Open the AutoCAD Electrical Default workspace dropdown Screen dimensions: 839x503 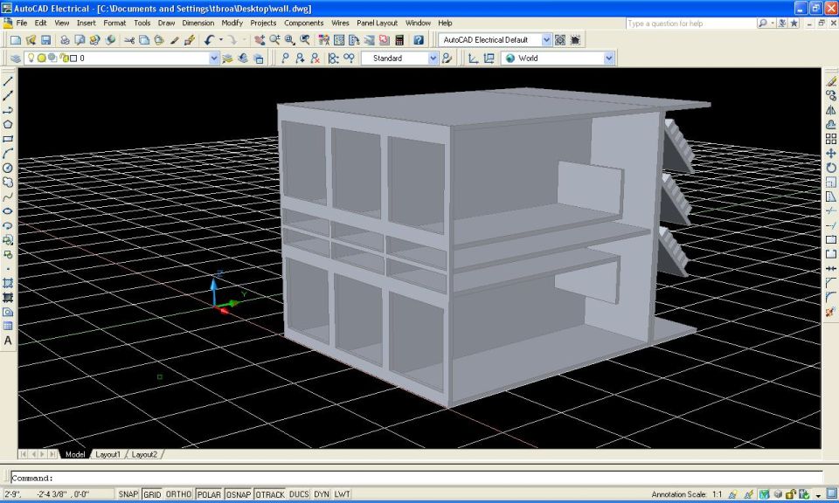545,40
